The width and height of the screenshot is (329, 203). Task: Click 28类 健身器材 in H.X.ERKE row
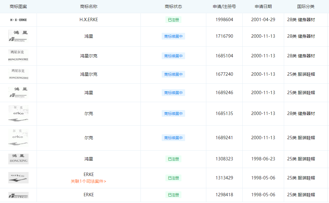click(x=301, y=20)
